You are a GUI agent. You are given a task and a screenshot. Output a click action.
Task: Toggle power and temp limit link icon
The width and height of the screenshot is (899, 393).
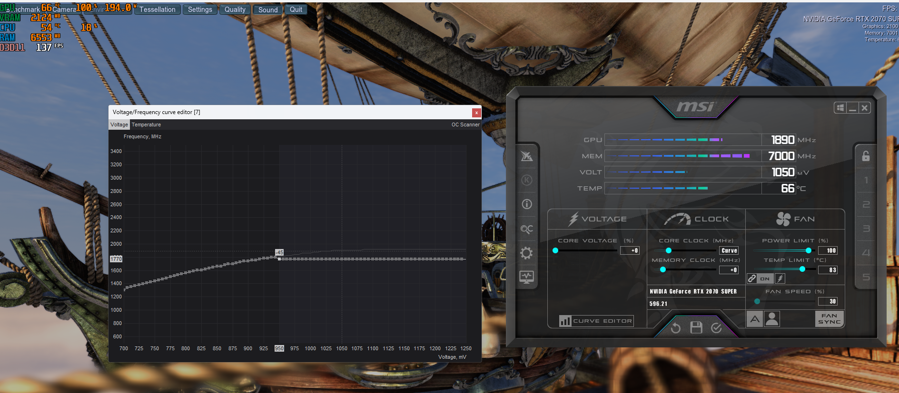pos(752,278)
